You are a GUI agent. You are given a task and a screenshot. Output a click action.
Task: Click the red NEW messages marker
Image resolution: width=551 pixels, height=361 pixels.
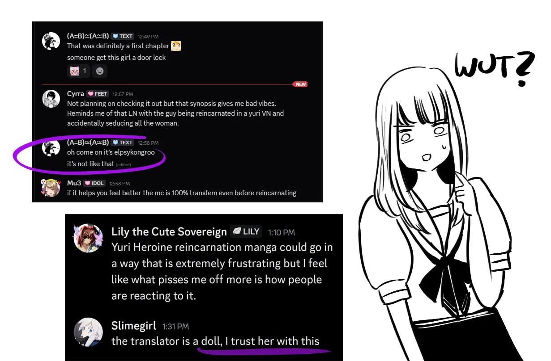(299, 84)
